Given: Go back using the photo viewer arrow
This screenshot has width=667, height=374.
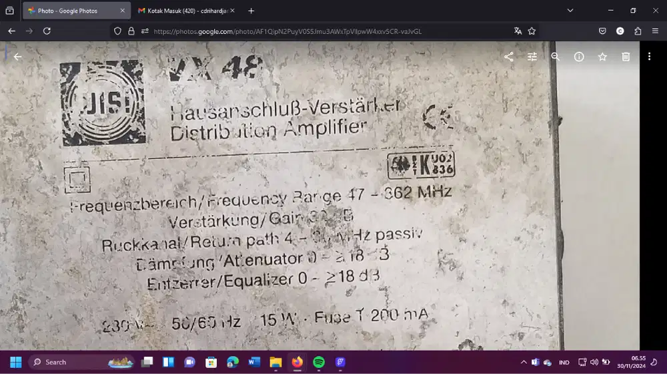Looking at the screenshot, I should 18,57.
